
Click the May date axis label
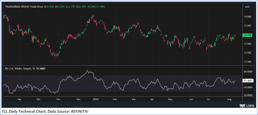point(170,100)
